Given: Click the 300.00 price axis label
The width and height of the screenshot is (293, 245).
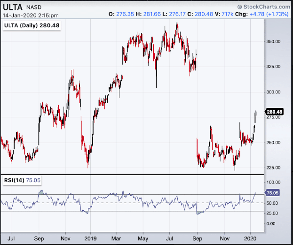Looking at the screenshot, I should 273,92.
